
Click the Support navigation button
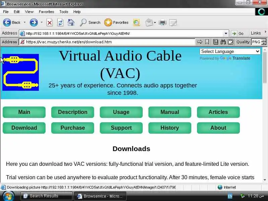click(x=121, y=128)
